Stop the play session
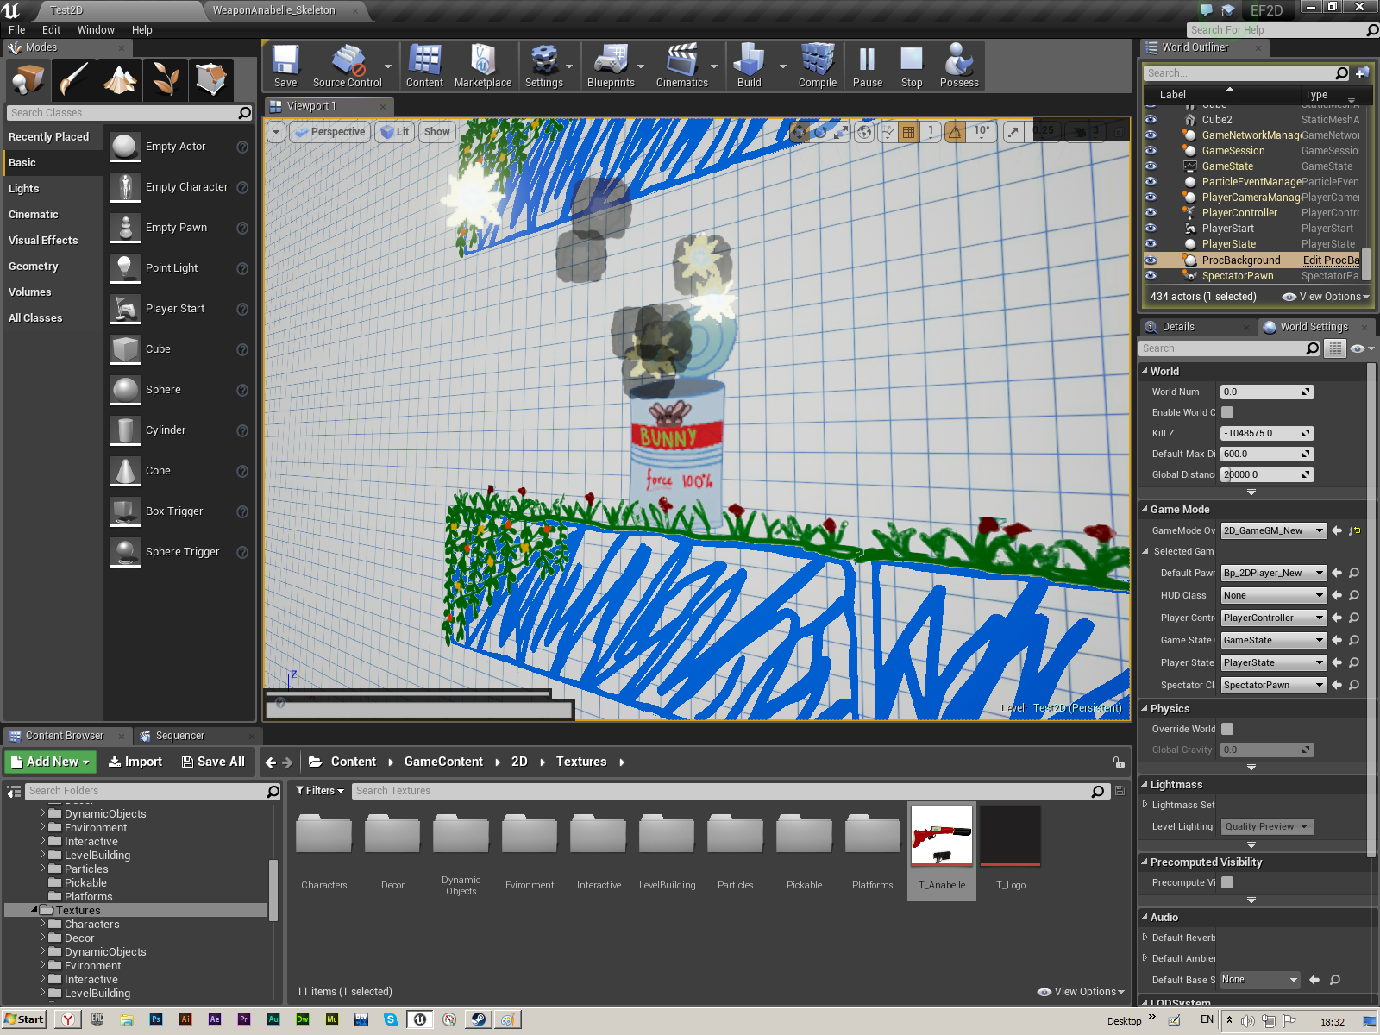 912,66
